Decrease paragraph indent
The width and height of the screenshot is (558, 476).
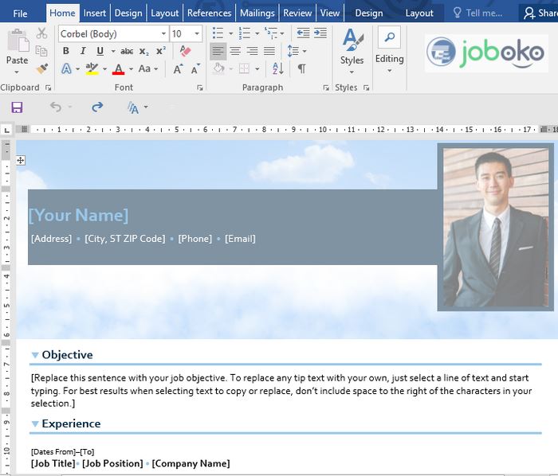point(303,33)
